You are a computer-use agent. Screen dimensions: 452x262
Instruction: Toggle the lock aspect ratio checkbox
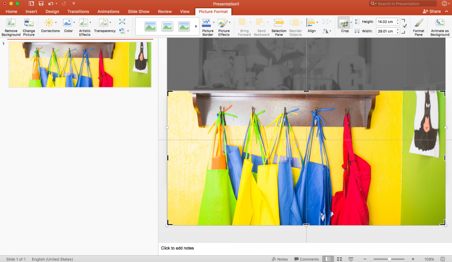[404, 26]
